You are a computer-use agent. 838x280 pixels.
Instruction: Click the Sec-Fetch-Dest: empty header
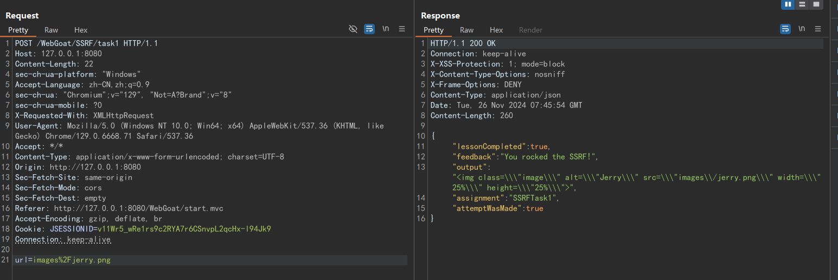click(x=60, y=198)
